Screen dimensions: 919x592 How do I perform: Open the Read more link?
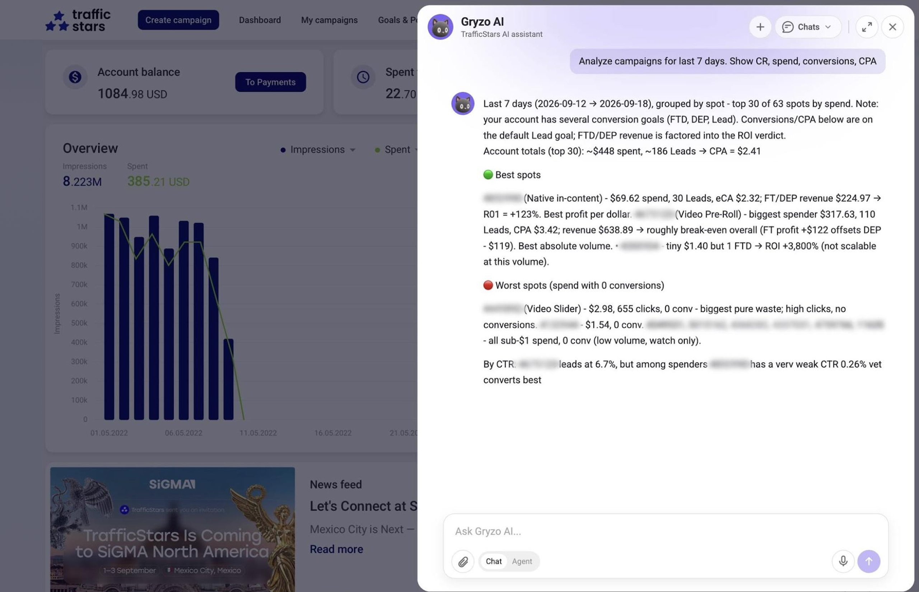coord(336,549)
